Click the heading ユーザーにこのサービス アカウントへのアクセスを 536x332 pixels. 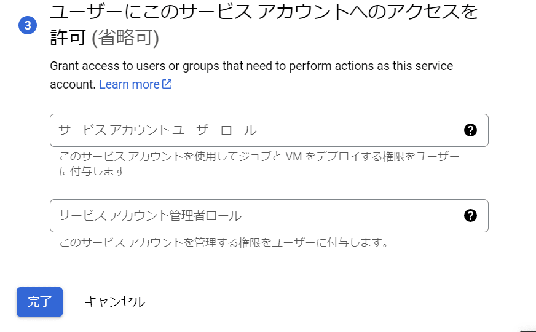click(264, 12)
